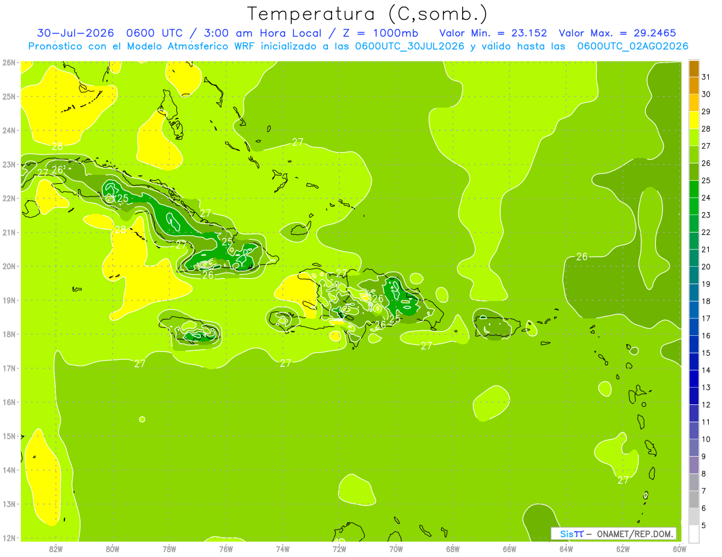Viewport: 722px width, 557px height.
Task: Click the 26N latitude axis label
Action: click(10, 62)
